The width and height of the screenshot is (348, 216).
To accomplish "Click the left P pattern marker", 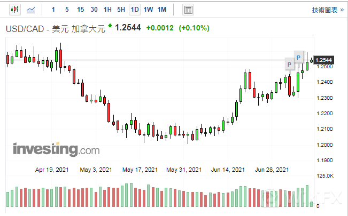I will point(289,65).
